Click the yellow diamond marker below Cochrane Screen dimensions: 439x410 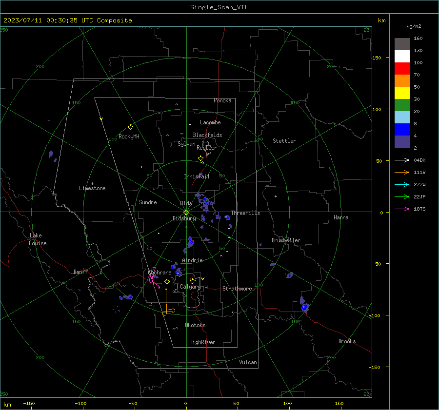pos(167,281)
